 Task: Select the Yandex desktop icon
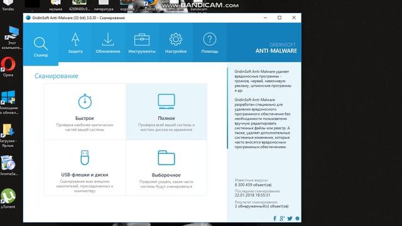point(8,6)
